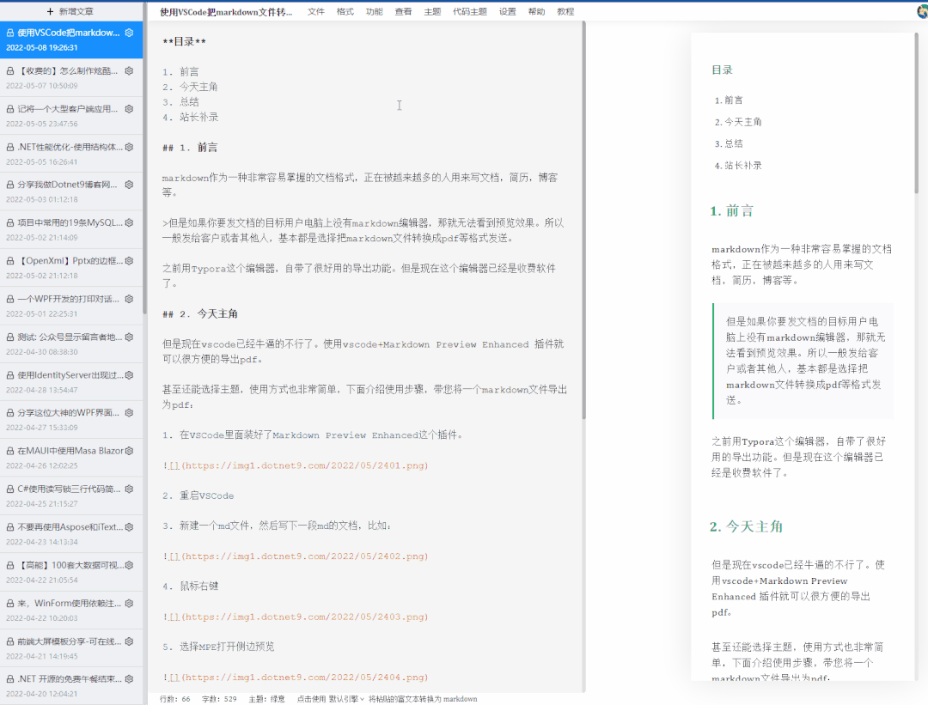Open the 帮助 menu
The width and height of the screenshot is (928, 705).
(x=536, y=11)
